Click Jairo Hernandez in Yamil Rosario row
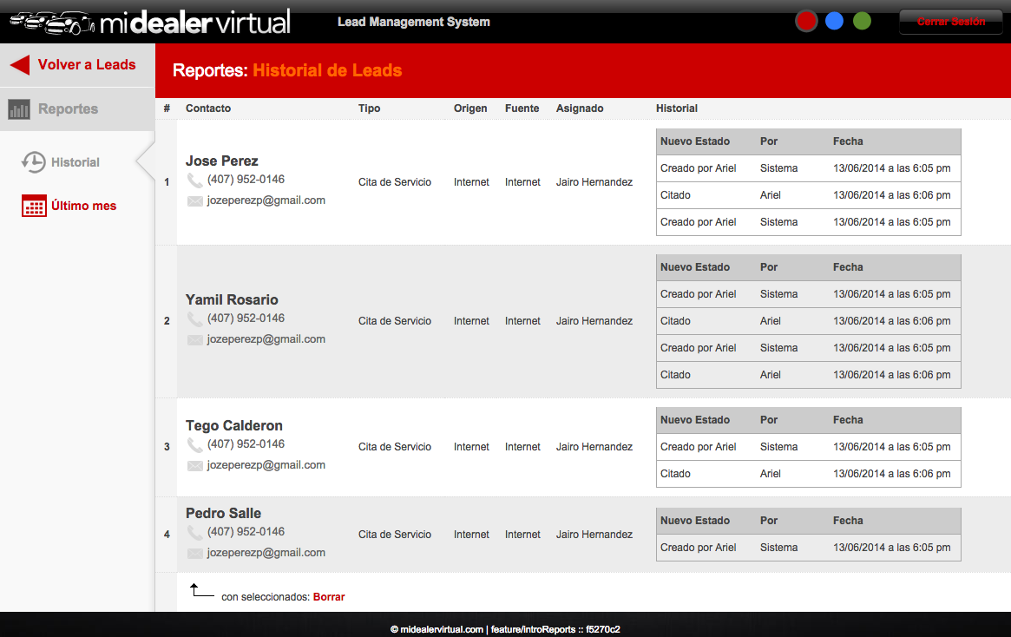1011x637 pixels. (x=594, y=321)
